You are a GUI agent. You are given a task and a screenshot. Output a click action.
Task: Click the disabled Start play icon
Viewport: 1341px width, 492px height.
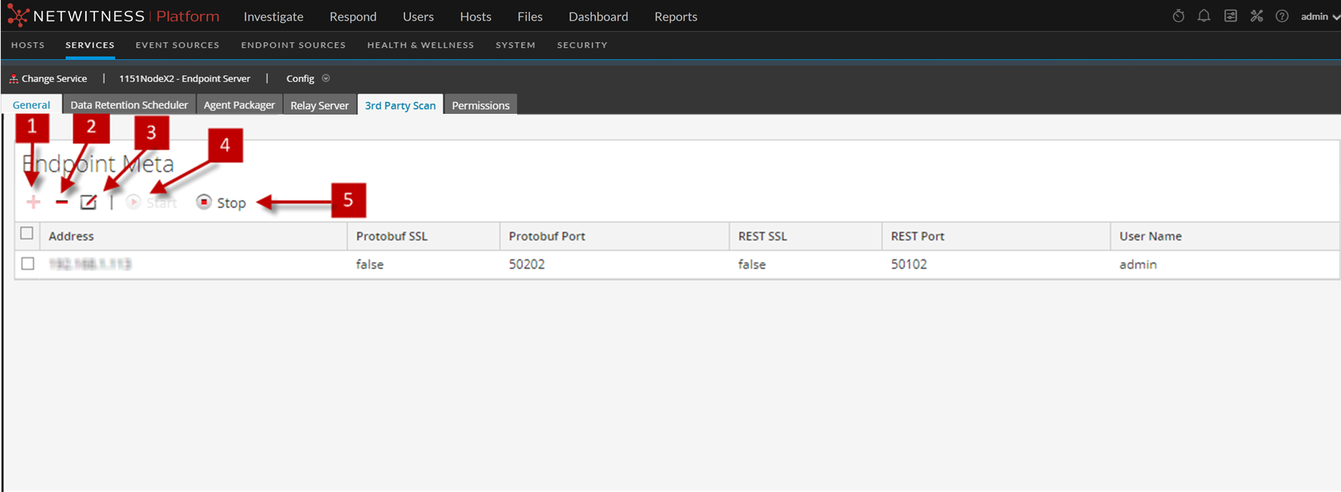pyautogui.click(x=133, y=202)
